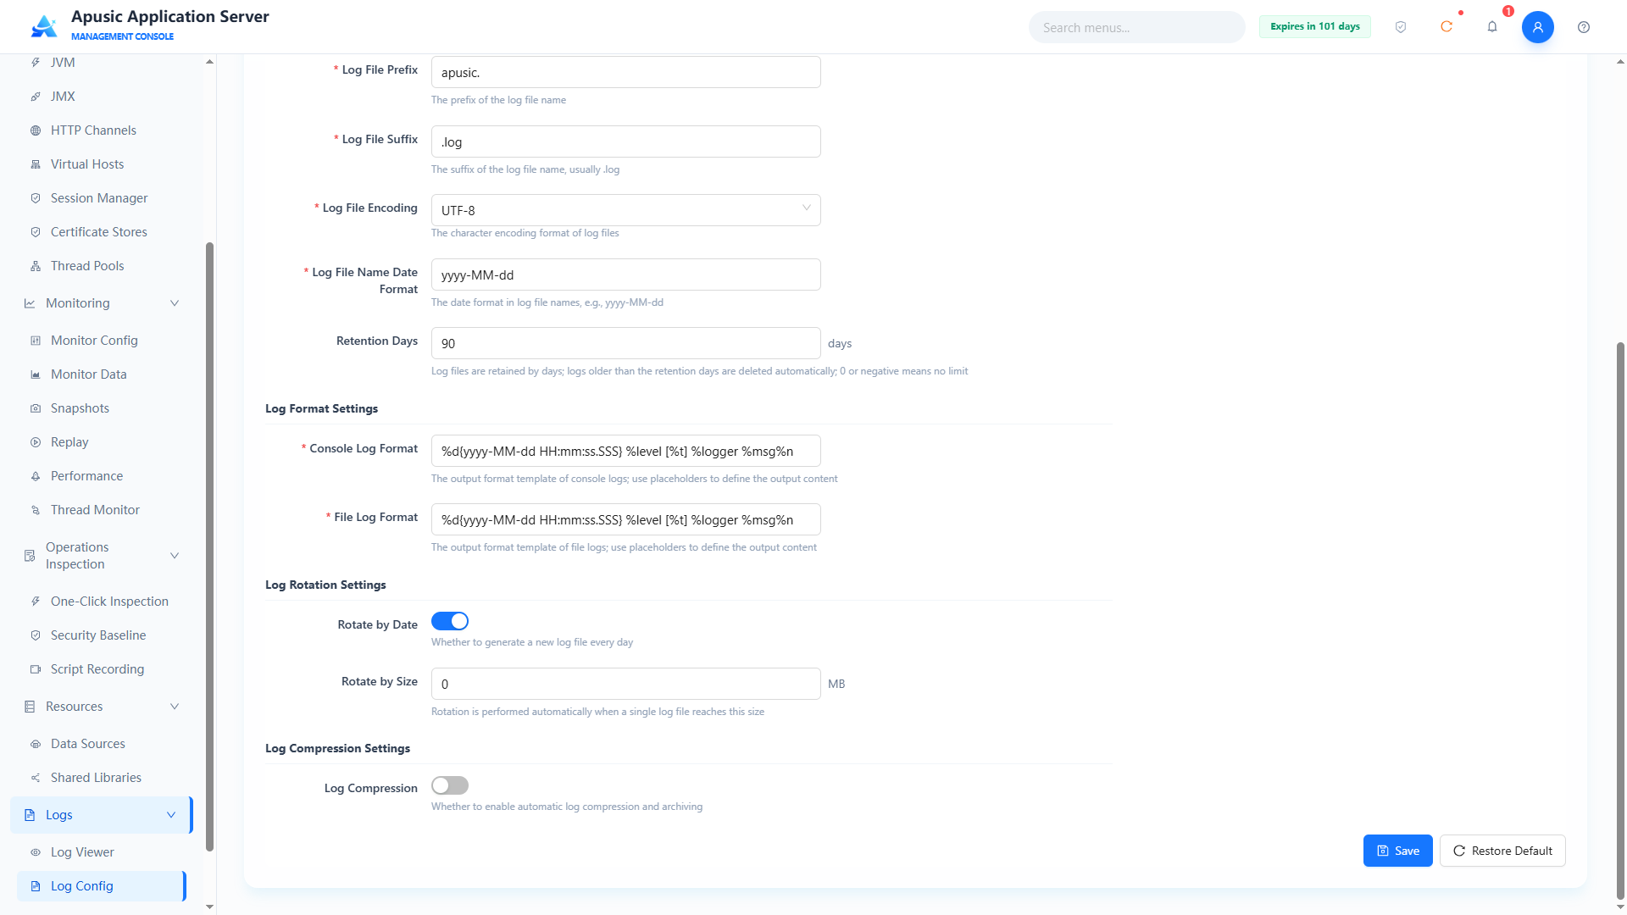Click the Virtual Hosts sidebar icon
1627x915 pixels.
[x=36, y=164]
